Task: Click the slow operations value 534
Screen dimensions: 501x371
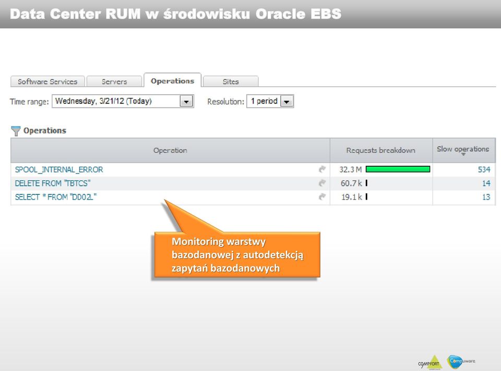Action: click(x=484, y=169)
